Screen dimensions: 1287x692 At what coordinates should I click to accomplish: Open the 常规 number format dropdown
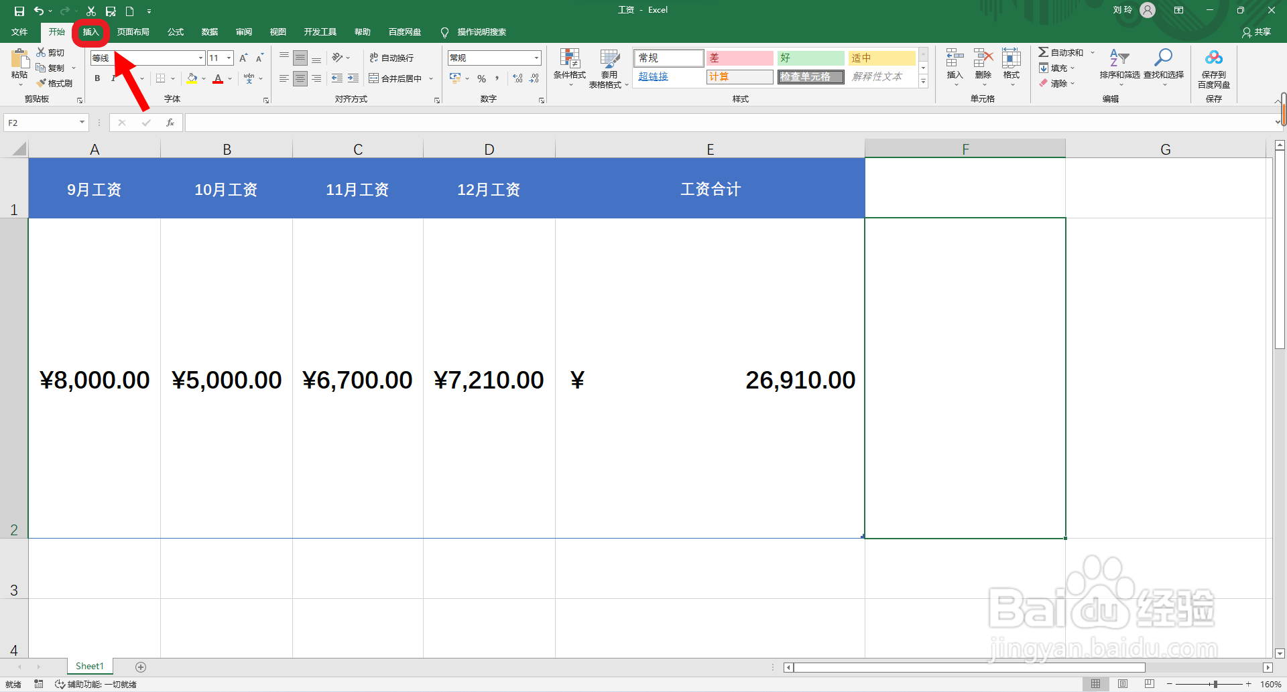[x=537, y=58]
